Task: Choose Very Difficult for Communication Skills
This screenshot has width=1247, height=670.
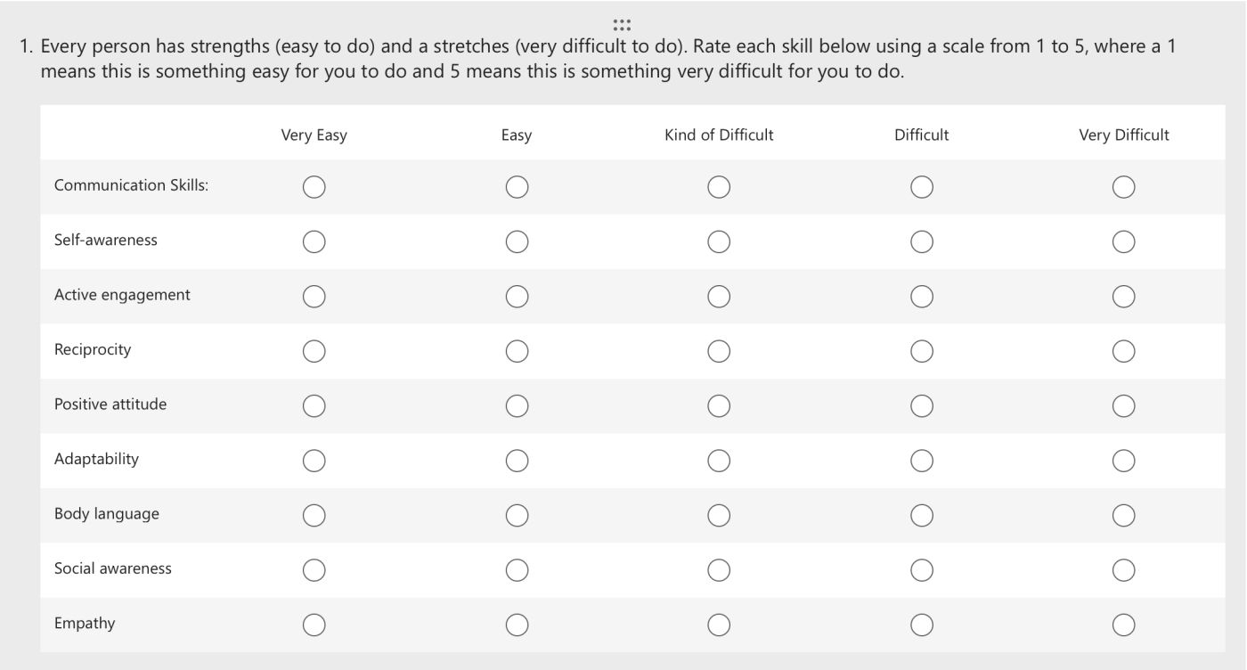Action: pyautogui.click(x=1123, y=187)
